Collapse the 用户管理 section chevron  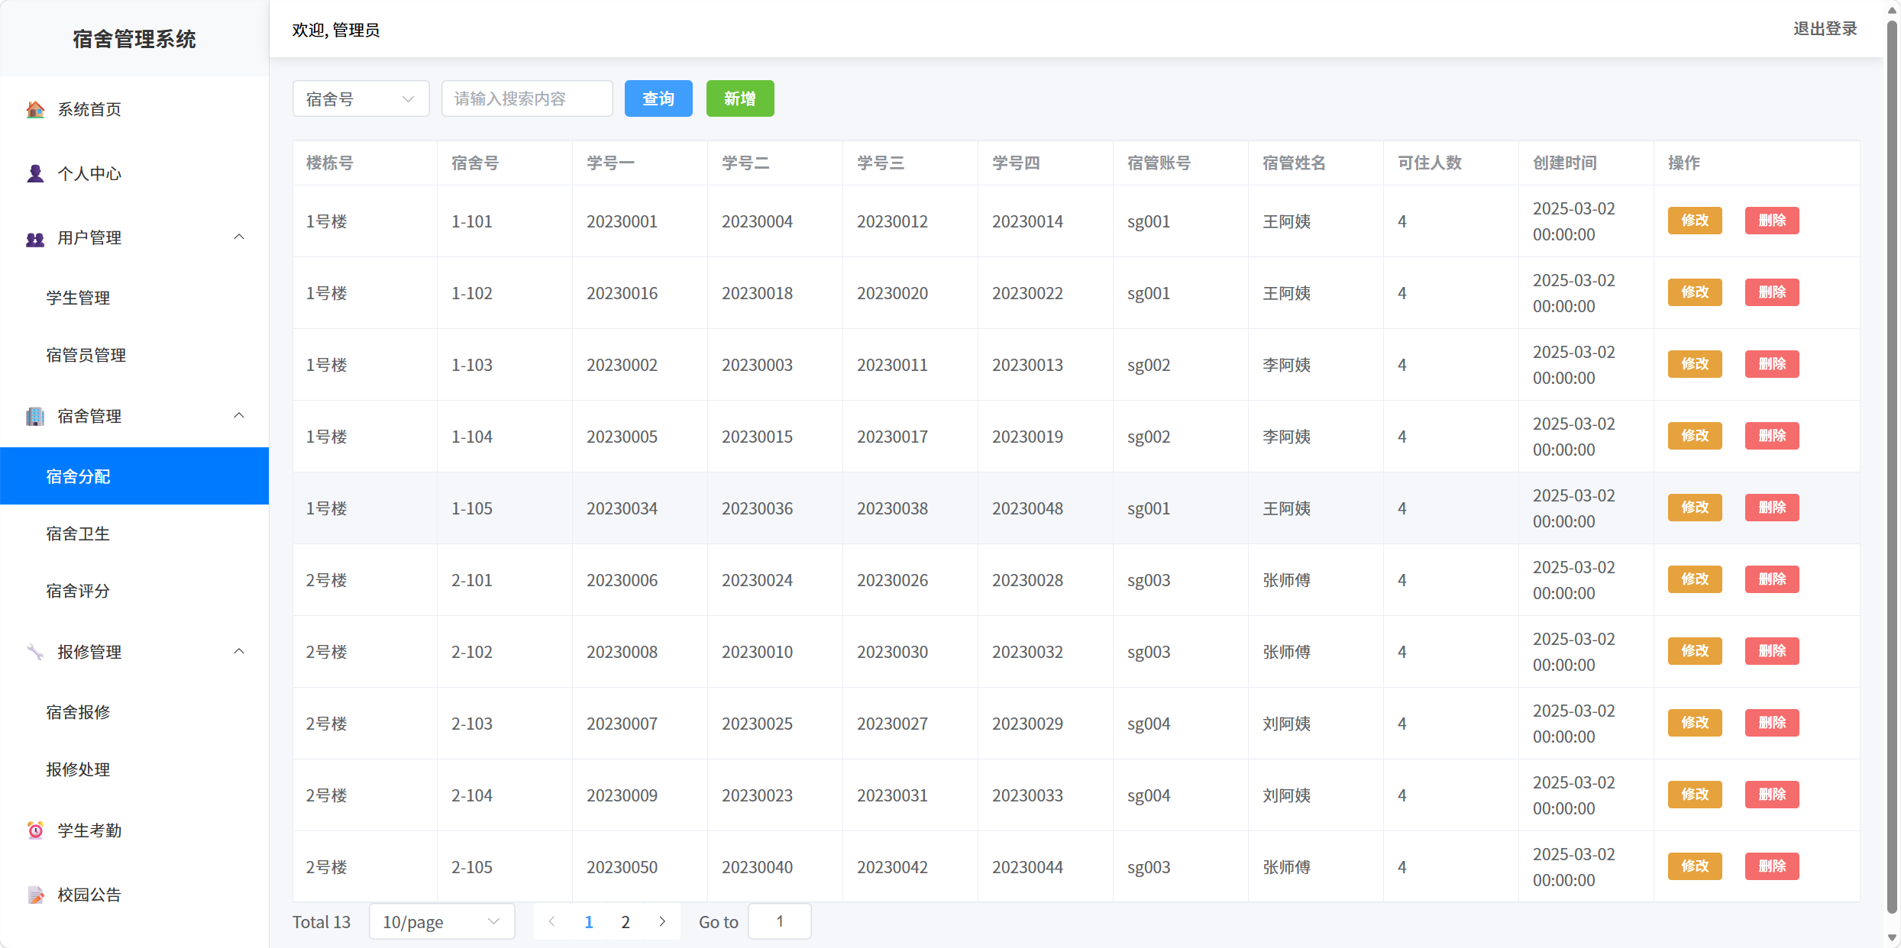click(x=239, y=237)
